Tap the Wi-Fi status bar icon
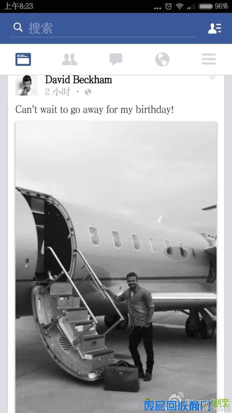This screenshot has height=413, width=232. coord(180,6)
